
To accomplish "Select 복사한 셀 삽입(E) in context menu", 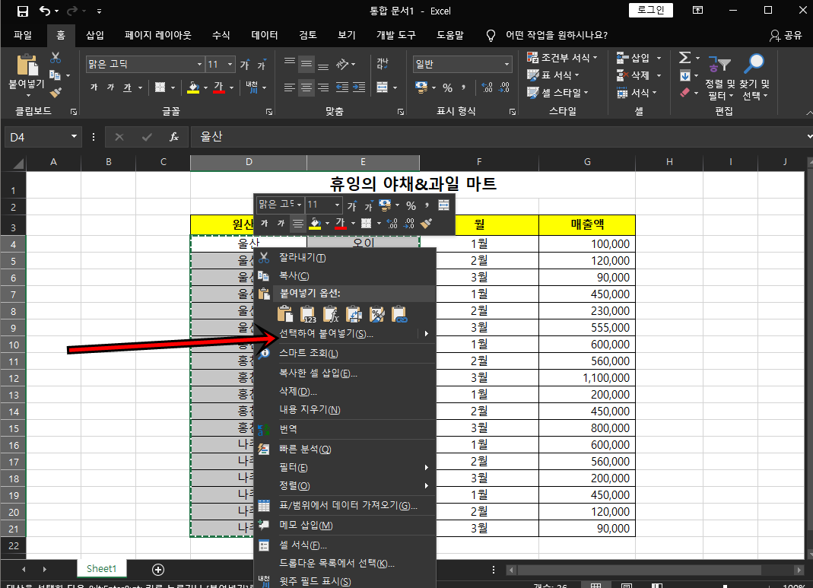I will 345,373.
